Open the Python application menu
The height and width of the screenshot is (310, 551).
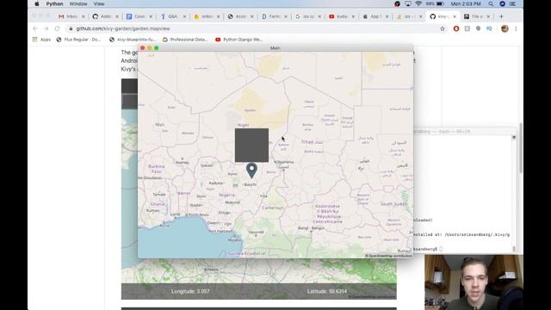point(54,3)
